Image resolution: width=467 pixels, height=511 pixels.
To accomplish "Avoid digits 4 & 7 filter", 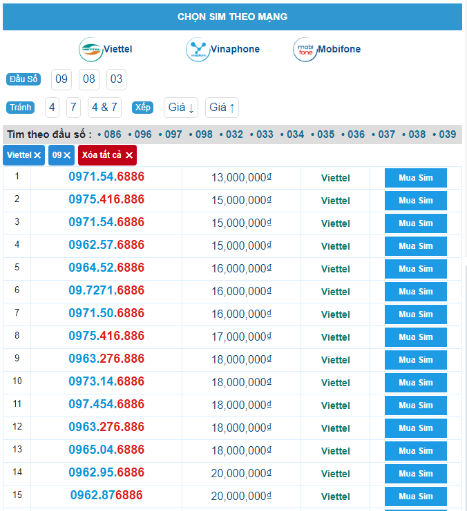I will 104,107.
